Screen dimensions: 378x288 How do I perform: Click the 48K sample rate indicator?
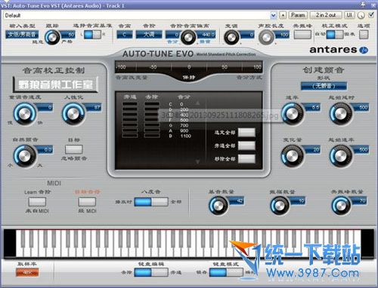click(x=27, y=272)
